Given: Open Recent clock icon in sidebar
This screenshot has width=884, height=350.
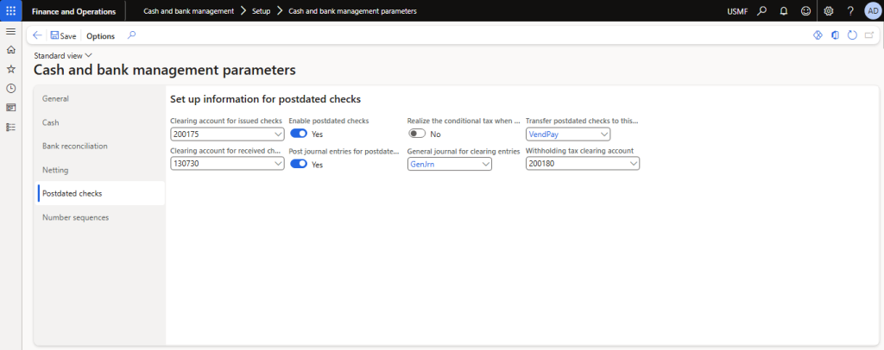Looking at the screenshot, I should click(x=10, y=88).
